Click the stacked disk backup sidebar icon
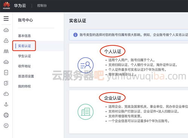 point(6,83)
